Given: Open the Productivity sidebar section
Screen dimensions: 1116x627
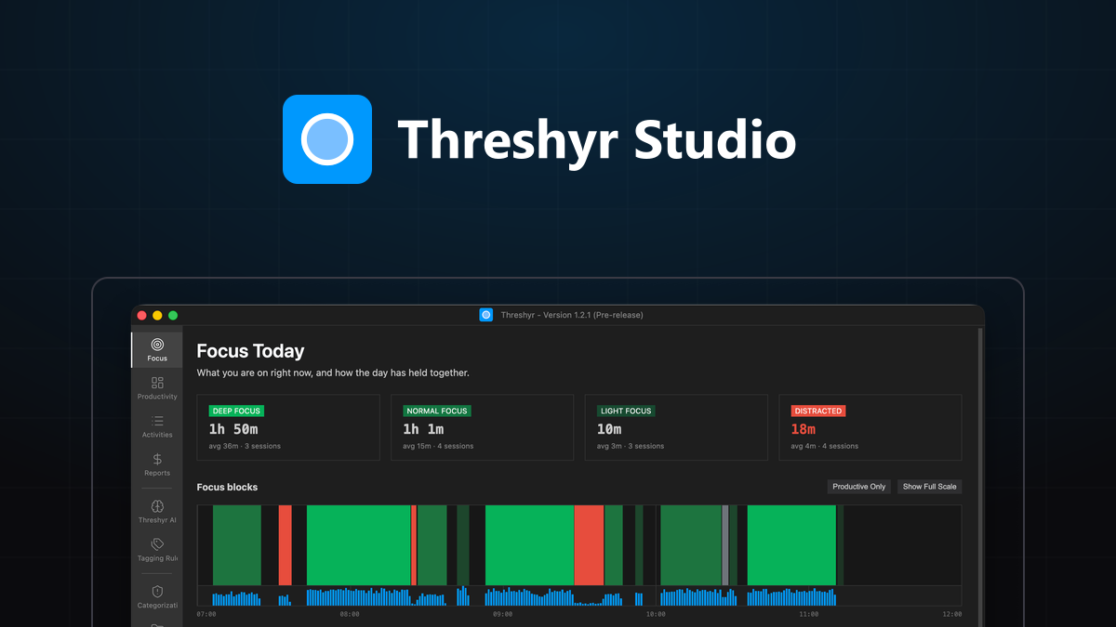Looking at the screenshot, I should coord(157,388).
